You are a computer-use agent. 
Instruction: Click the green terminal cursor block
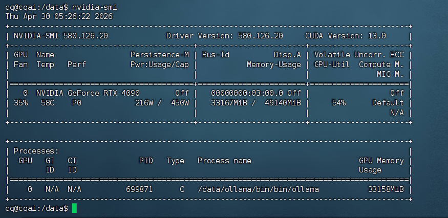tap(74, 208)
